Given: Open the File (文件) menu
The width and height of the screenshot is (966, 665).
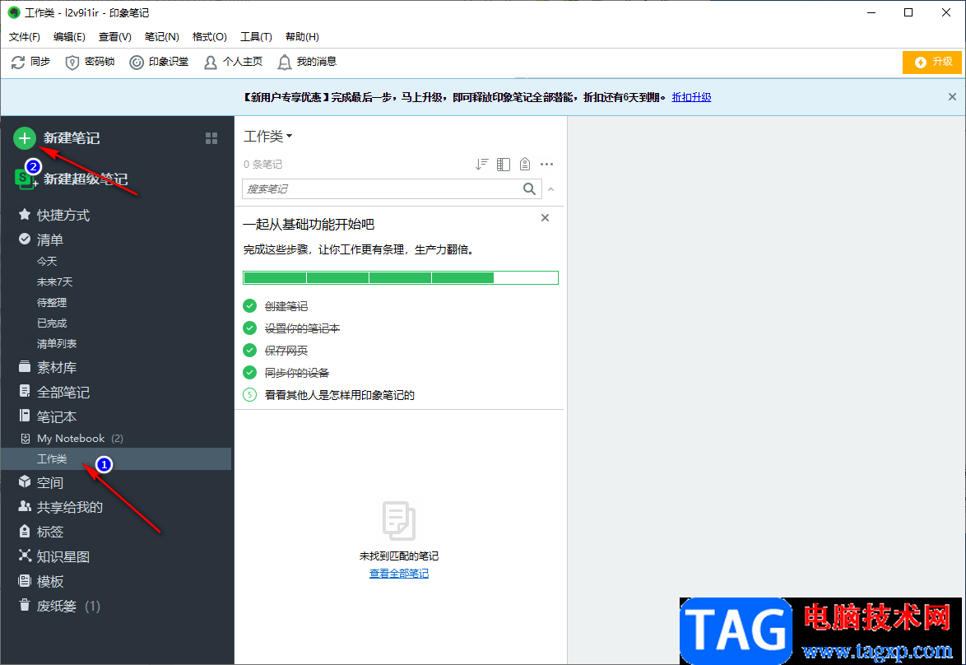Looking at the screenshot, I should pyautogui.click(x=25, y=37).
